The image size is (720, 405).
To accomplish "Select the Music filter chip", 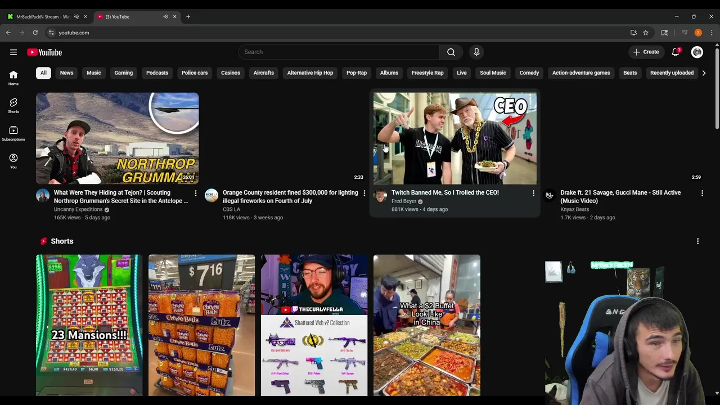I will point(94,73).
